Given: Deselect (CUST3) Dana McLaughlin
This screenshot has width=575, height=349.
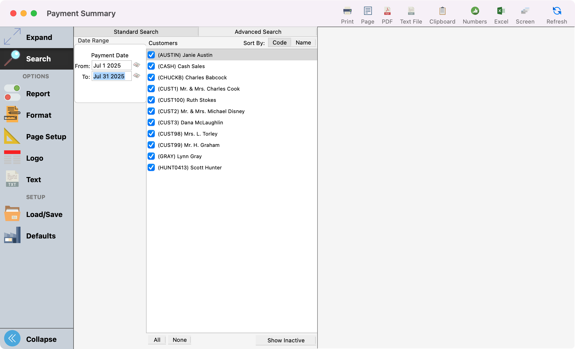Looking at the screenshot, I should click(x=151, y=123).
